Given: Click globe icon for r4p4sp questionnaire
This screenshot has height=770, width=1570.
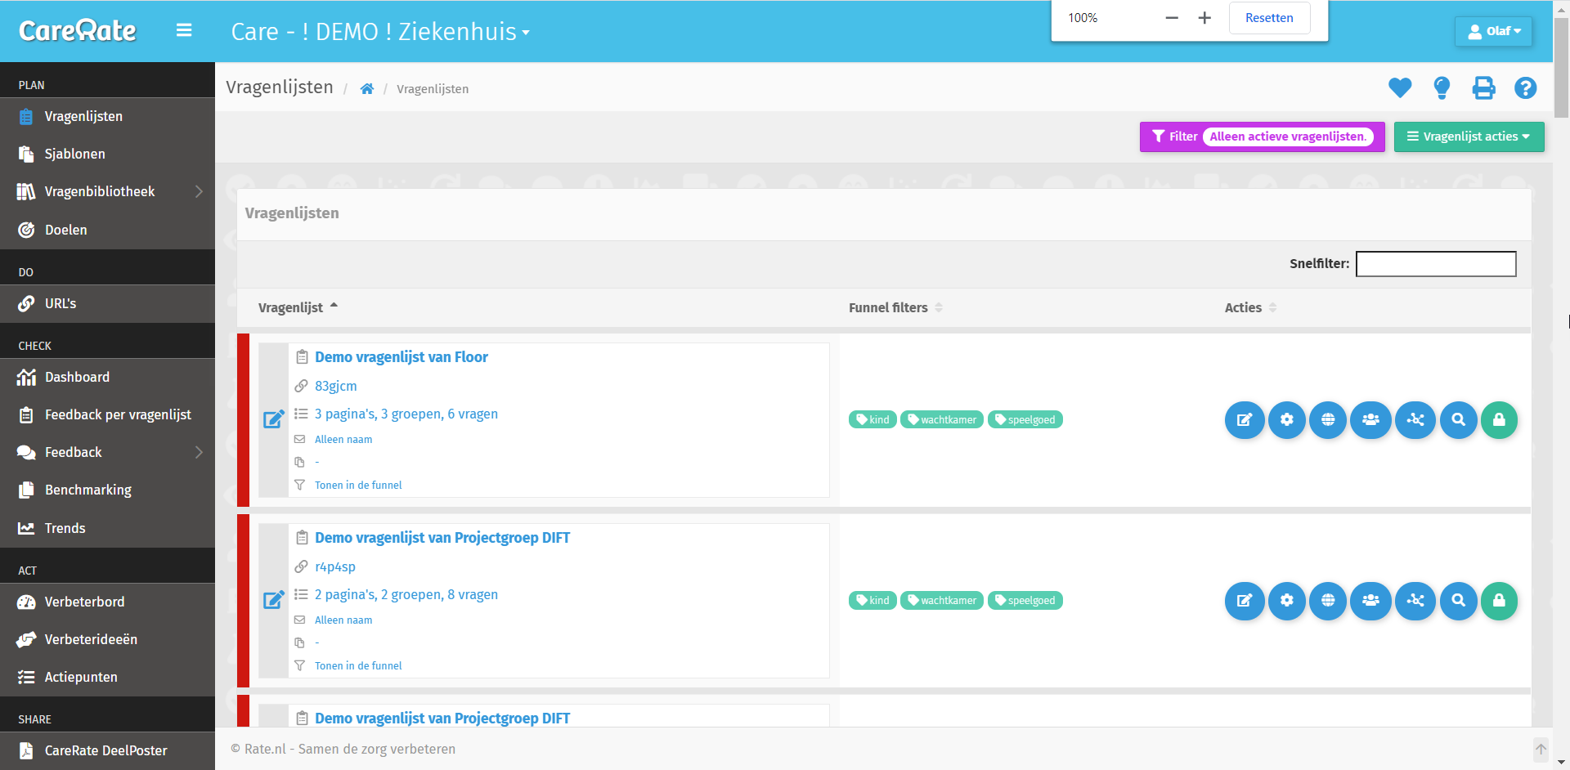Looking at the screenshot, I should pos(1328,601).
